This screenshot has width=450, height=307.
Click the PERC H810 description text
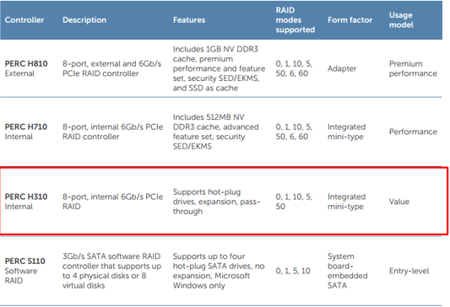coord(112,68)
